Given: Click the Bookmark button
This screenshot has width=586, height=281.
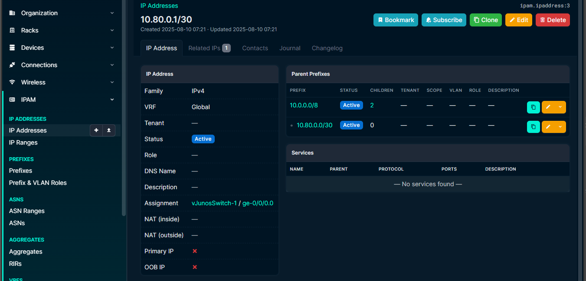Looking at the screenshot, I should [395, 20].
